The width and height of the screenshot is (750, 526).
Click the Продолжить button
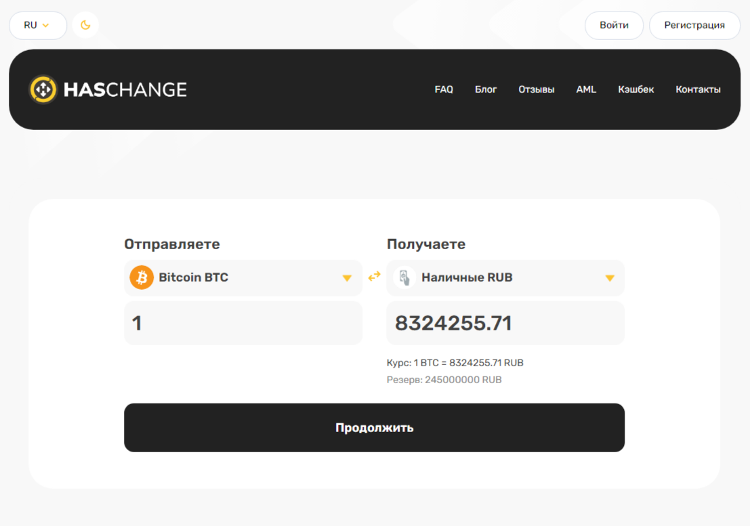click(374, 428)
